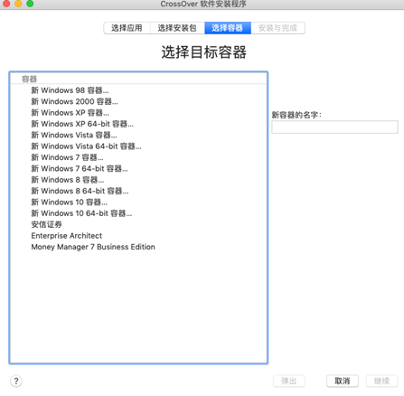Click the 继续 button
404x396 pixels.
coord(381,381)
